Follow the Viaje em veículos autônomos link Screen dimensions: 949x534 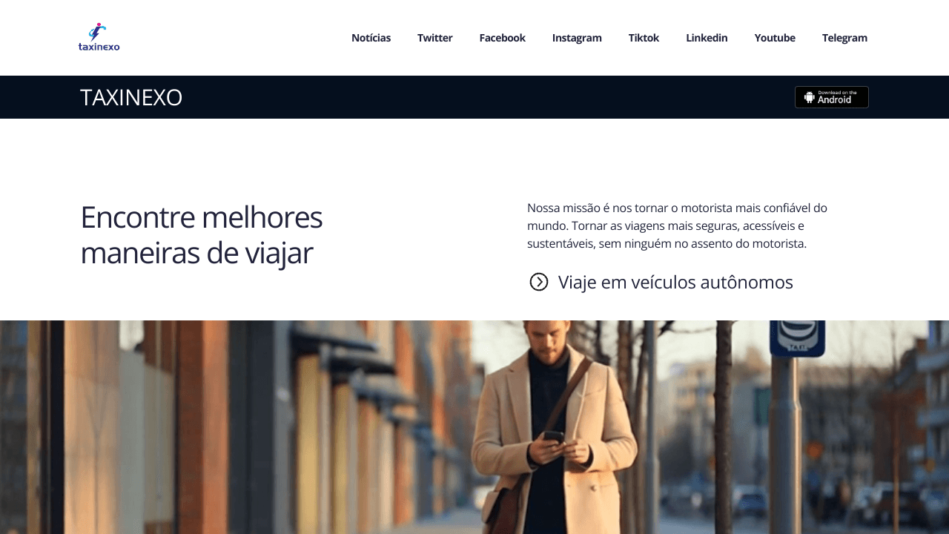[x=675, y=283]
